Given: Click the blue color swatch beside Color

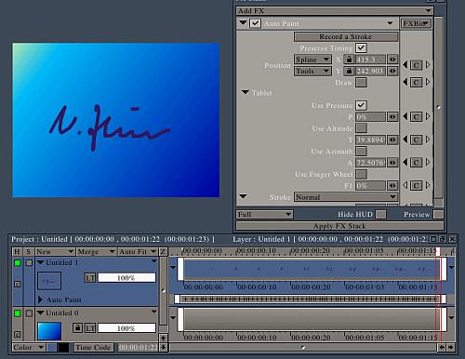Looking at the screenshot, I should pos(52,347).
